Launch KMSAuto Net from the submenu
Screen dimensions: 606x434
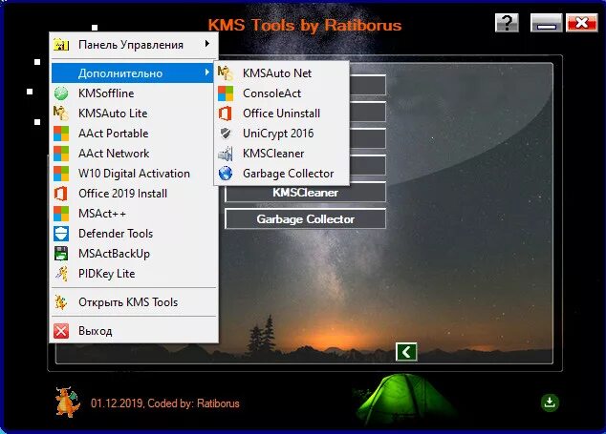281,73
